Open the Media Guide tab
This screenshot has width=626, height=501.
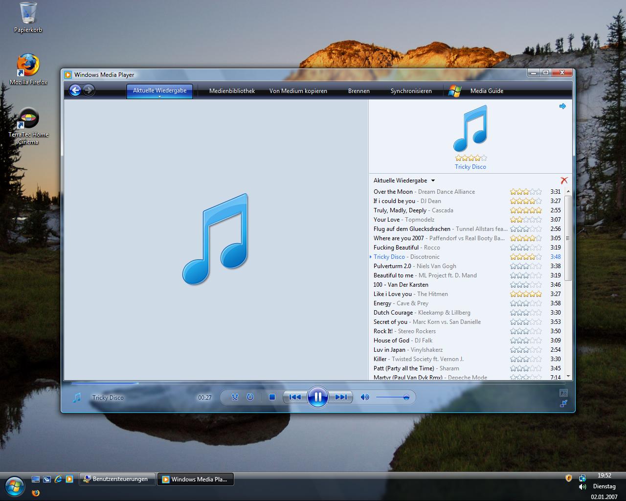[x=487, y=91]
